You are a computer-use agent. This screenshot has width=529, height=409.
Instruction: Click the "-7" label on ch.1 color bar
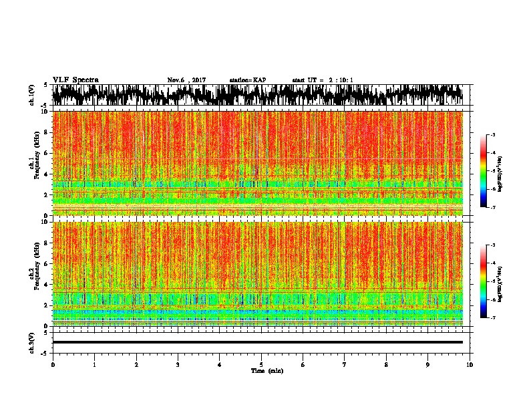(x=492, y=207)
